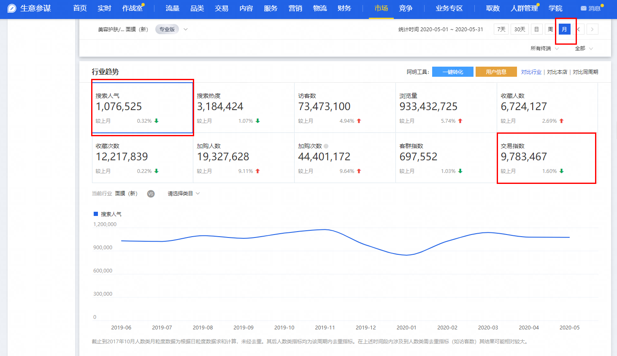The image size is (617, 356).
Task: Click the 用户信息 orange button
Action: 496,72
